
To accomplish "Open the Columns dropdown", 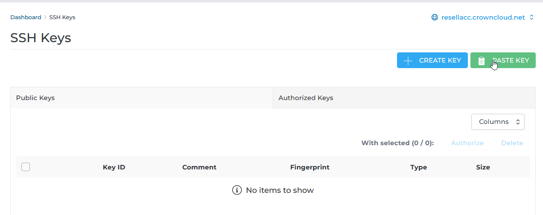I will tap(498, 122).
